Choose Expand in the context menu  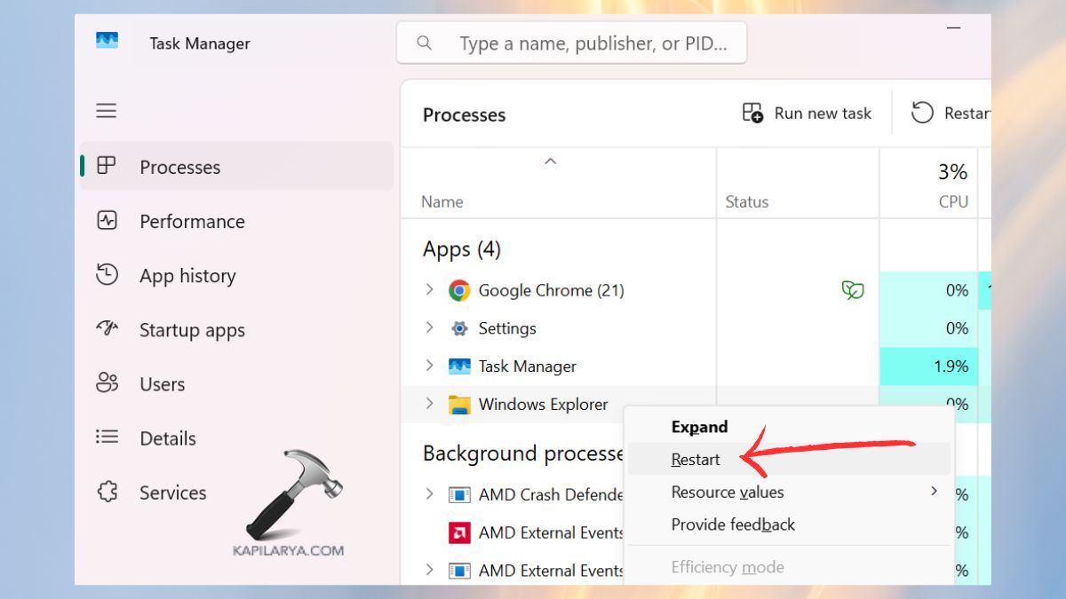pyautogui.click(x=699, y=427)
